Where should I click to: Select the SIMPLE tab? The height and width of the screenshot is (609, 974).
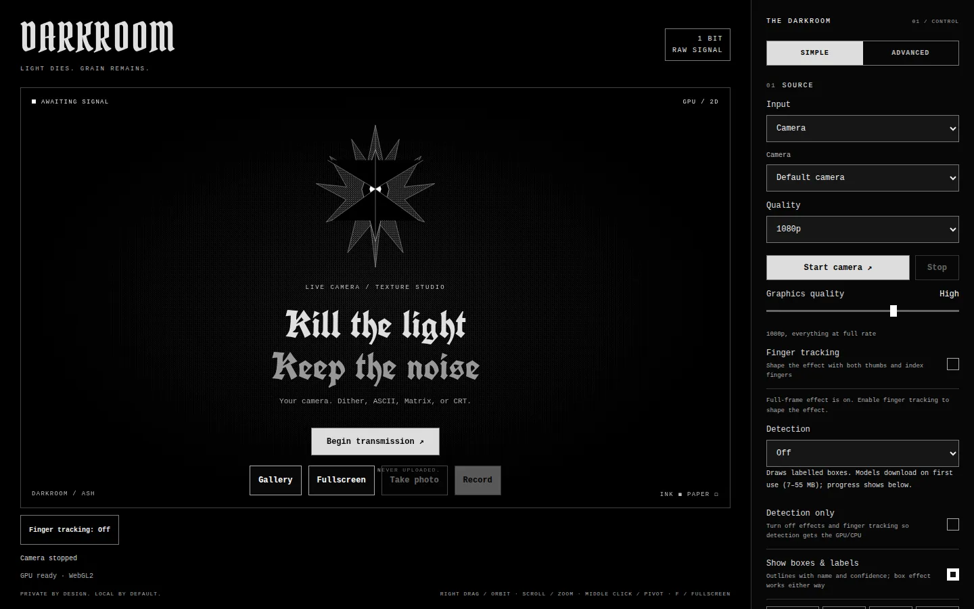point(814,53)
